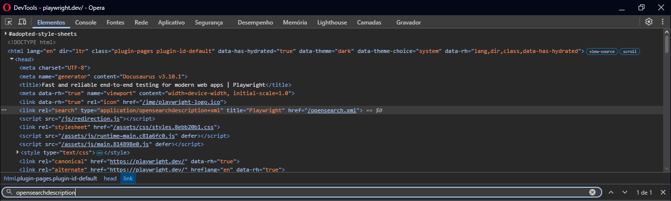The height and width of the screenshot is (201, 671).
Task: Activate the inspect element picker icon
Action: click(9, 22)
